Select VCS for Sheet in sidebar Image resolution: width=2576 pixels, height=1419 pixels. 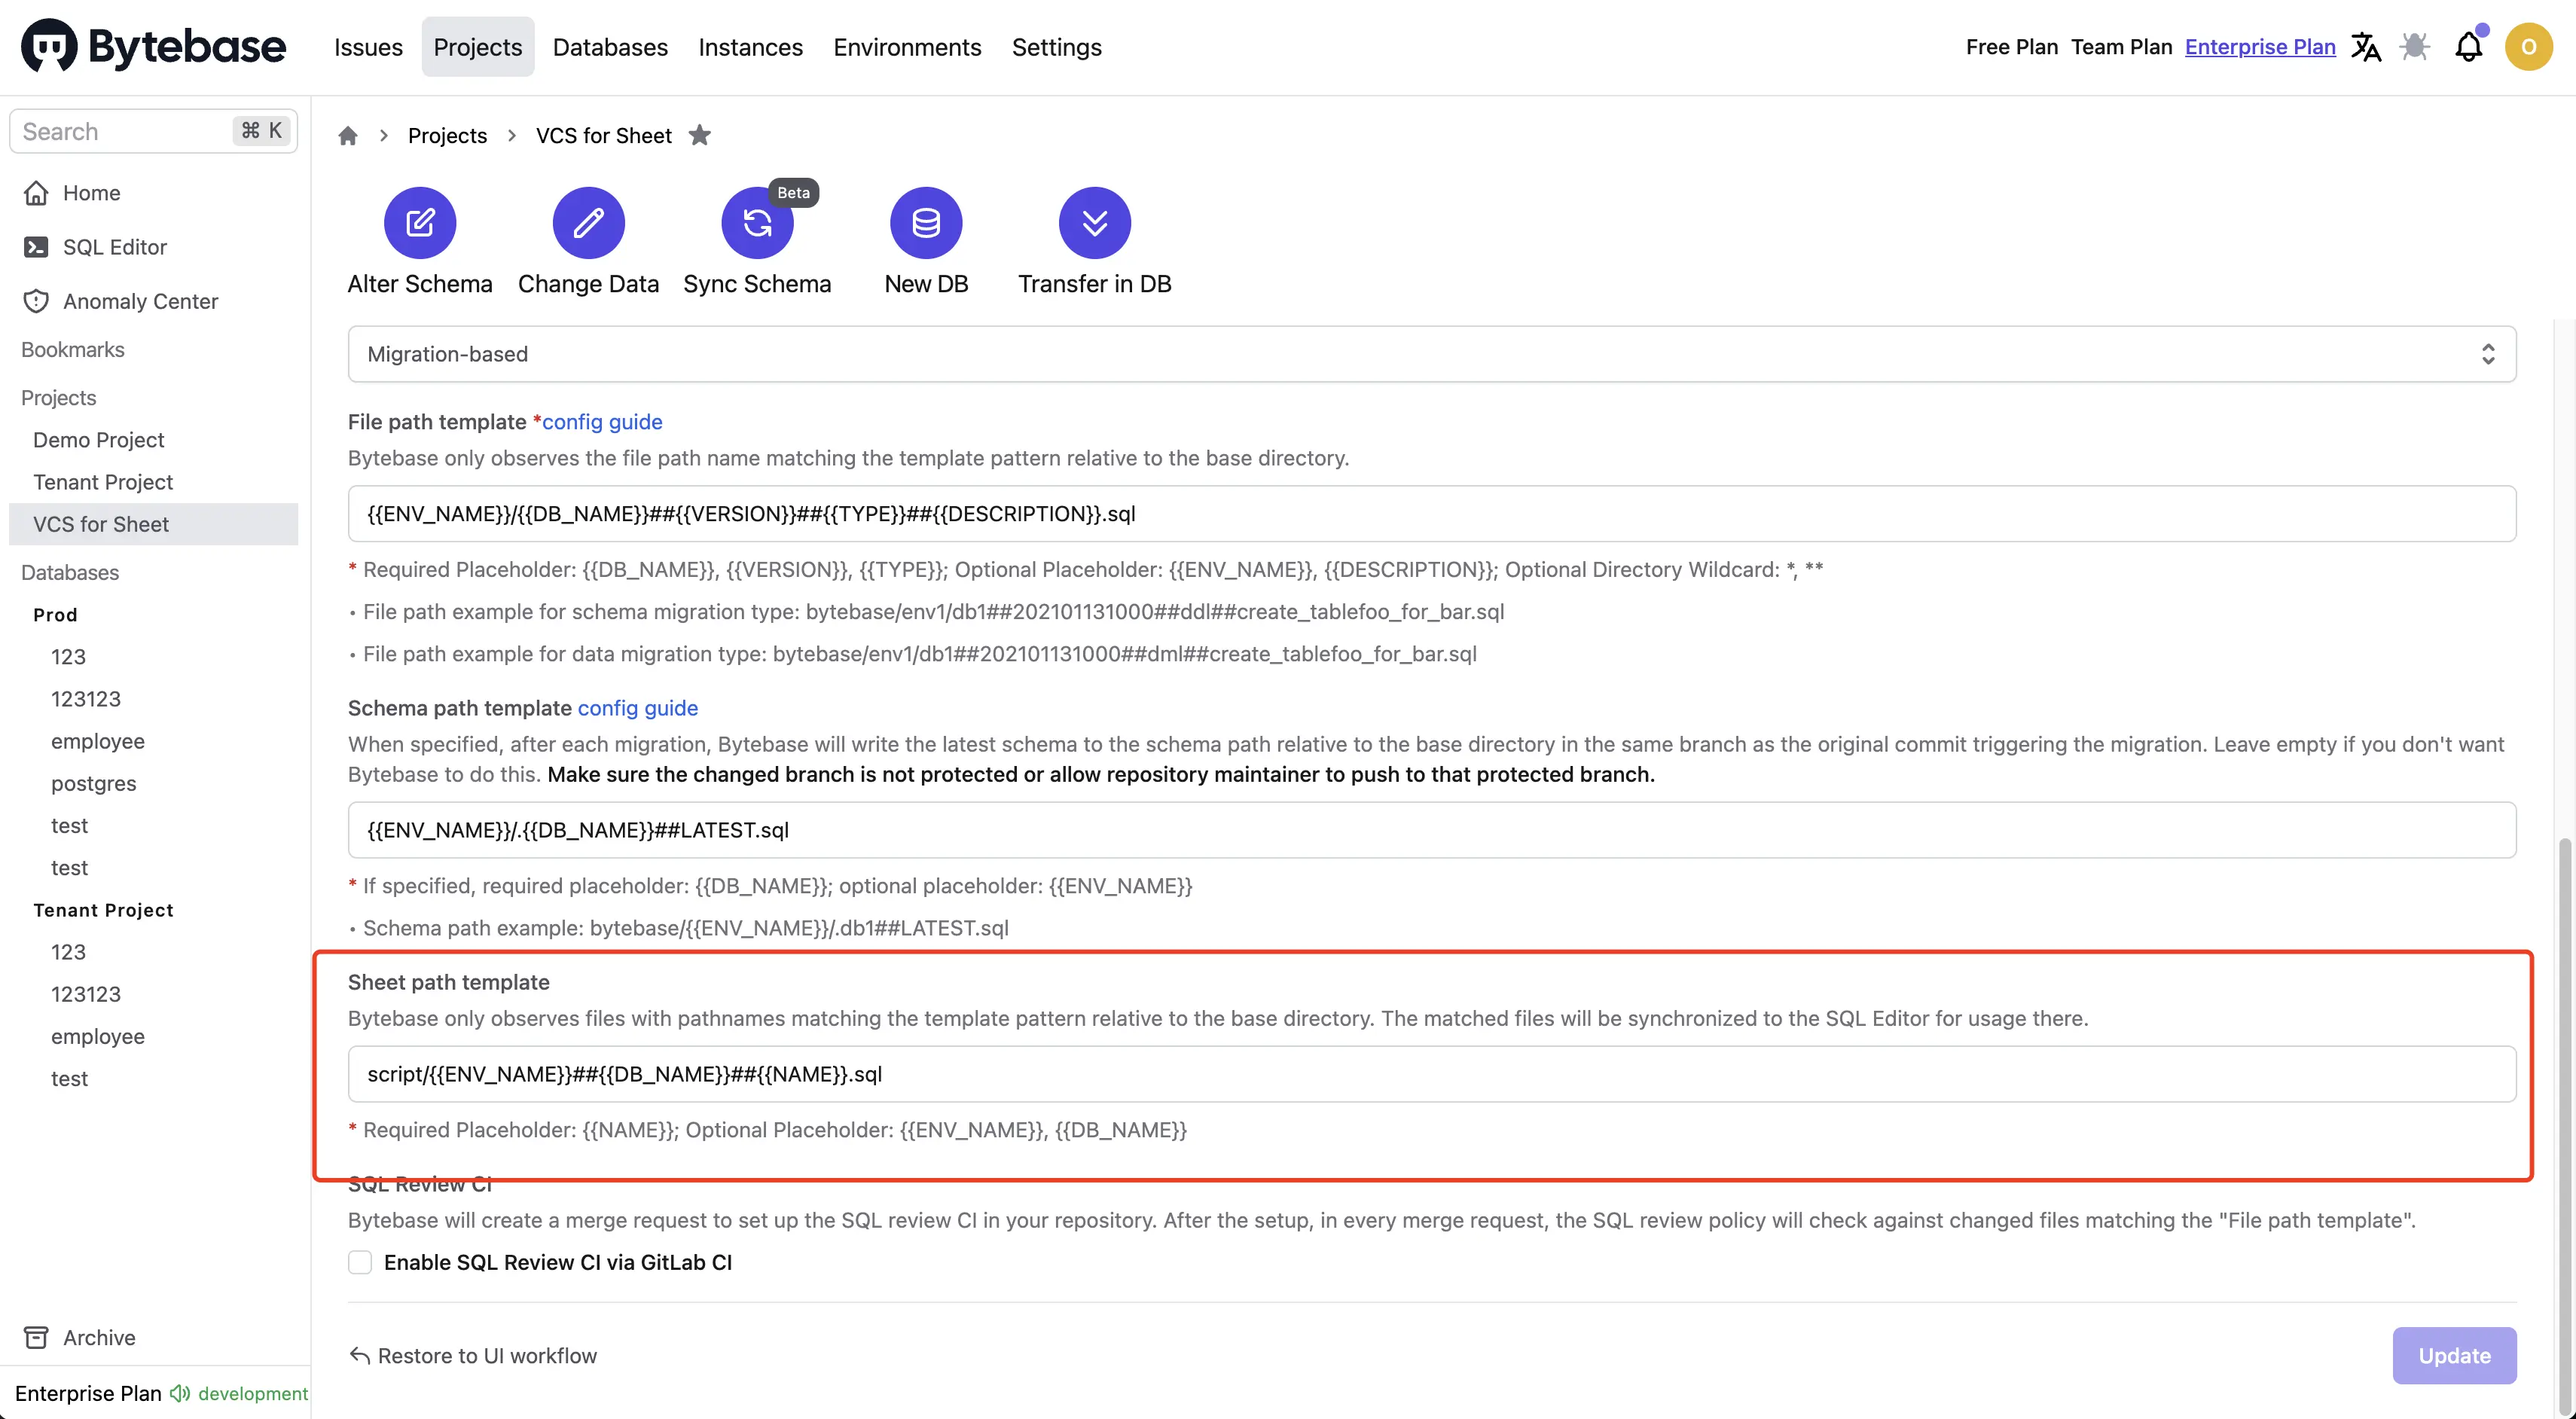pyautogui.click(x=154, y=524)
